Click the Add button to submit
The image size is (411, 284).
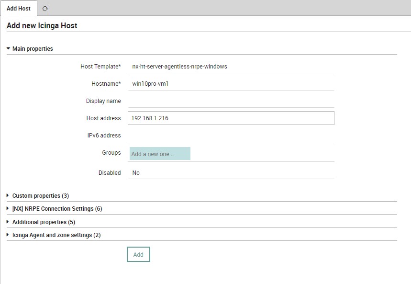click(138, 254)
